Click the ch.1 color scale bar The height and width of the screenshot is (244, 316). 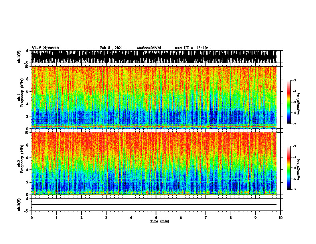(x=289, y=102)
